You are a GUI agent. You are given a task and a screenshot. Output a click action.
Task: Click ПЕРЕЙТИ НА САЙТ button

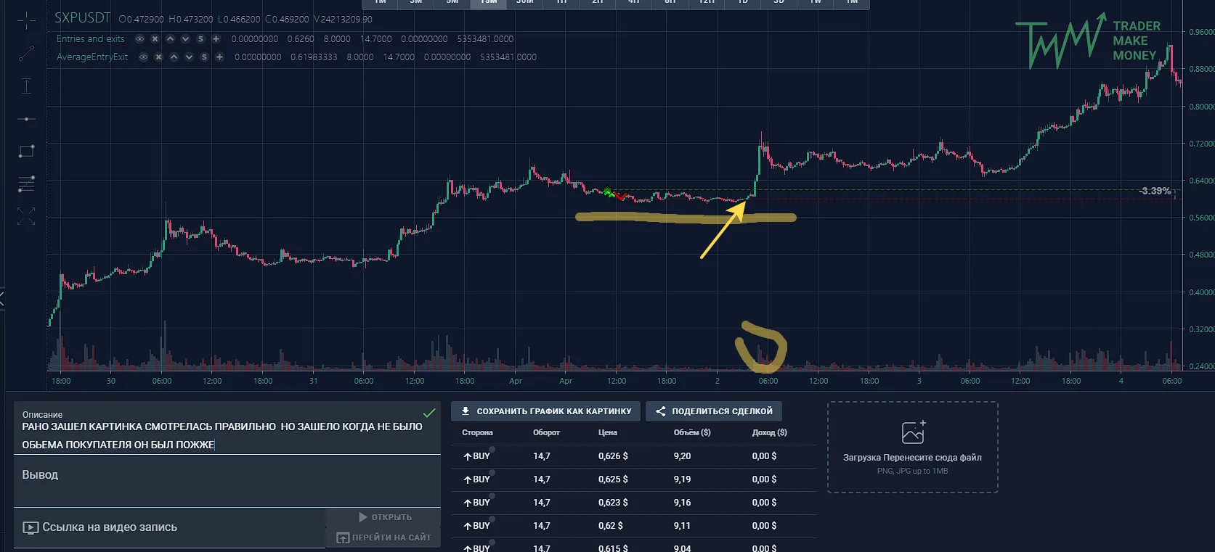click(383, 537)
